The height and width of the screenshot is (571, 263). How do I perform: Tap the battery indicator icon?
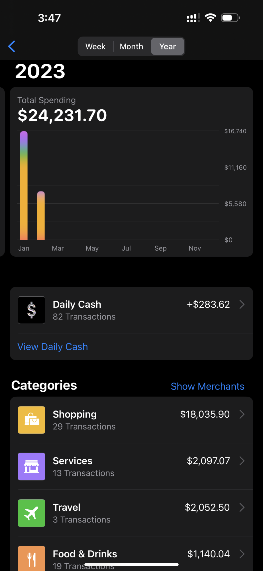231,18
